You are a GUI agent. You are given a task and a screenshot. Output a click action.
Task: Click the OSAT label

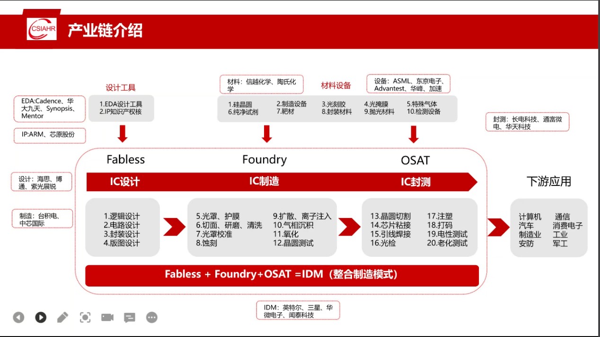coord(415,160)
